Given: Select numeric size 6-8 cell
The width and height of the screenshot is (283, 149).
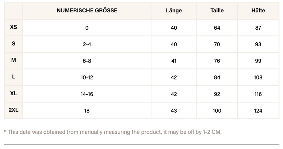Looking at the screenshot, I should (x=87, y=61).
